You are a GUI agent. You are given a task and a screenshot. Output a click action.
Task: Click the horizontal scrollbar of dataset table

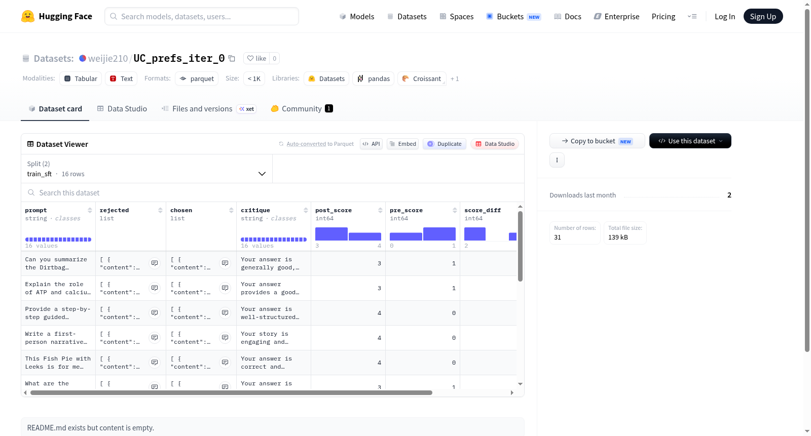coord(231,392)
